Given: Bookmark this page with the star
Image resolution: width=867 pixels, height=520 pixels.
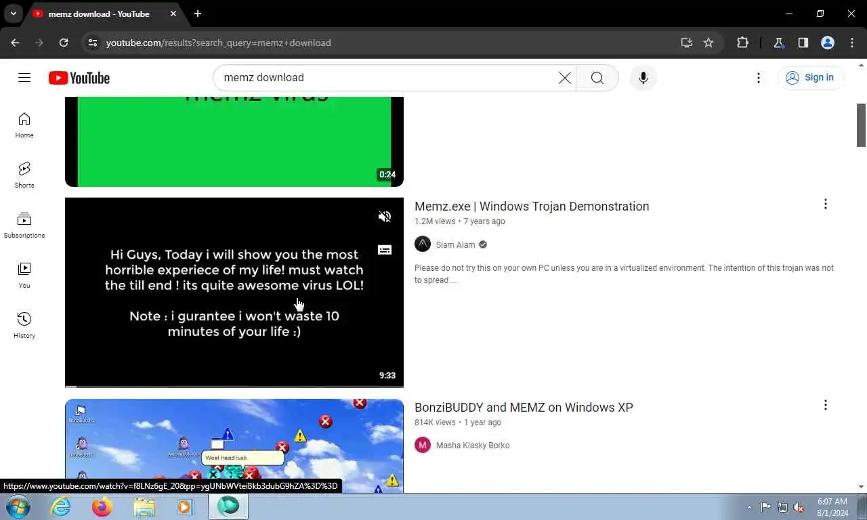Looking at the screenshot, I should click(x=709, y=43).
